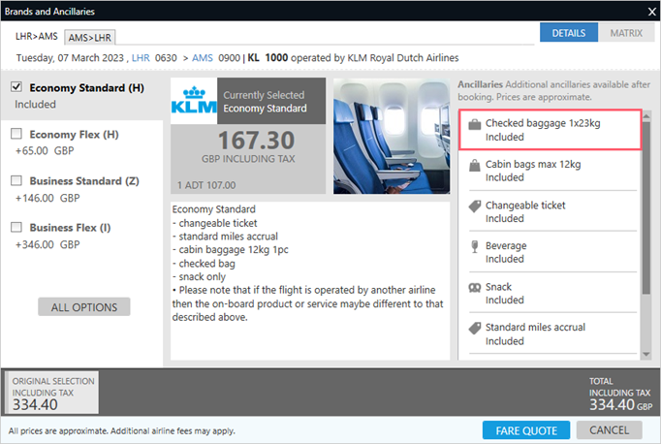Switch to the AMS>LHR flight tab

[89, 37]
